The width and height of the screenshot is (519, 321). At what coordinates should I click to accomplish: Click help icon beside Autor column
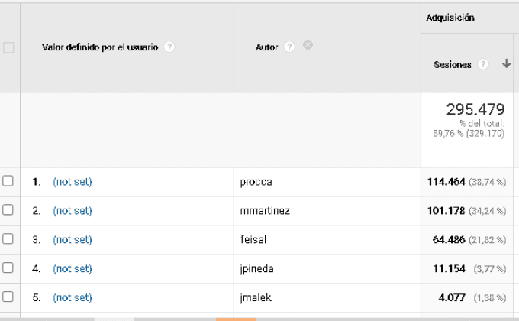coord(289,47)
